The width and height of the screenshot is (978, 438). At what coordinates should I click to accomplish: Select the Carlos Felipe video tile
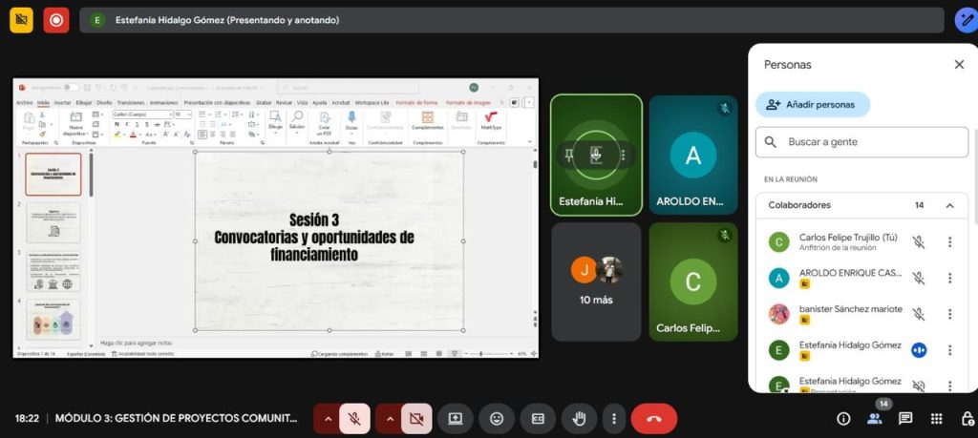point(692,282)
